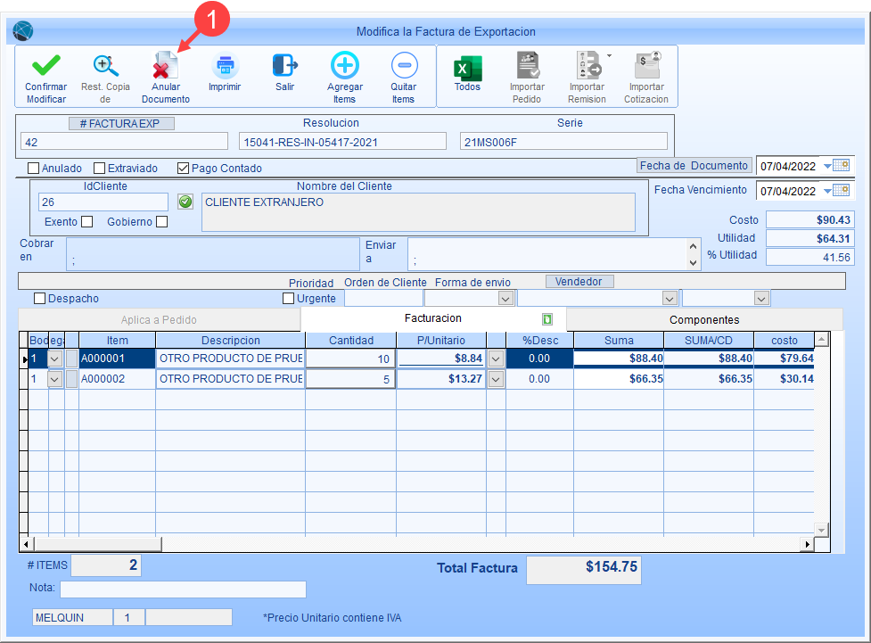Open calendar picker for Fecha Vencimiento
Viewport: 871px width, 643px height.
pyautogui.click(x=842, y=191)
